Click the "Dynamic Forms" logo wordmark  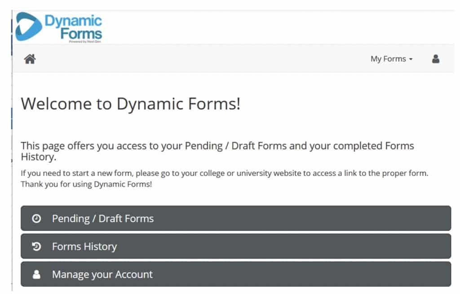pyautogui.click(x=73, y=27)
